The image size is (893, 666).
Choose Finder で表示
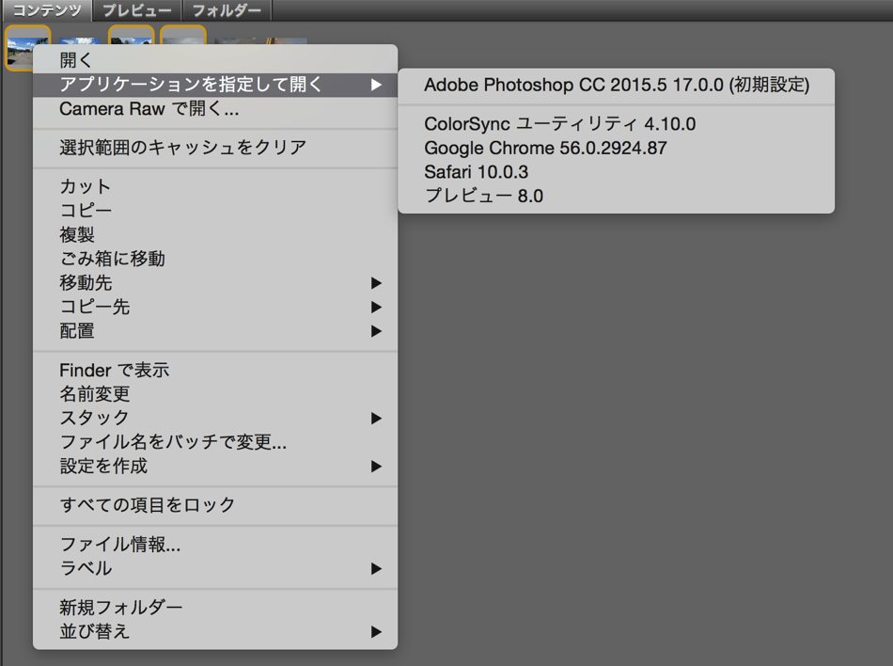[x=215, y=370]
